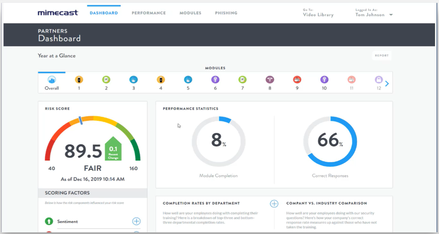Switch to the Modules tab
The image size is (439, 234).
click(x=190, y=13)
